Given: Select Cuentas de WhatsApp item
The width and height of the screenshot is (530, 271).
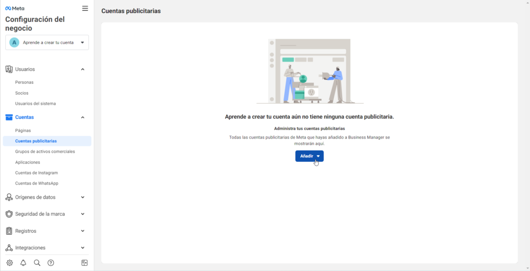Looking at the screenshot, I should 37,183.
